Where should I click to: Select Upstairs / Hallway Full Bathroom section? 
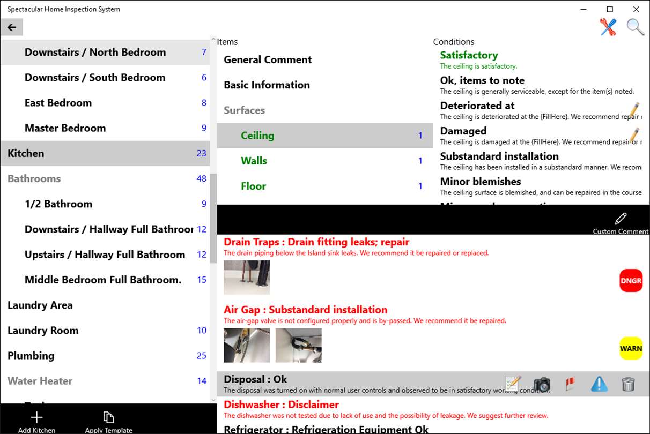pyautogui.click(x=105, y=254)
